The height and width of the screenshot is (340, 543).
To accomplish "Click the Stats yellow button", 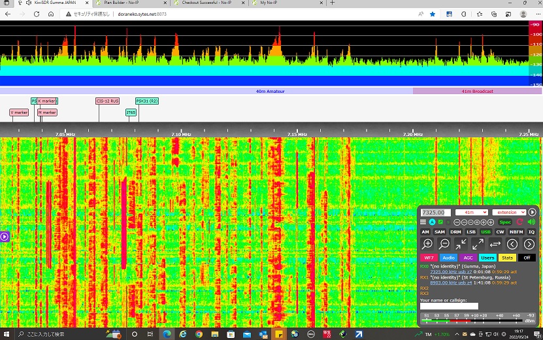I will (x=507, y=258).
